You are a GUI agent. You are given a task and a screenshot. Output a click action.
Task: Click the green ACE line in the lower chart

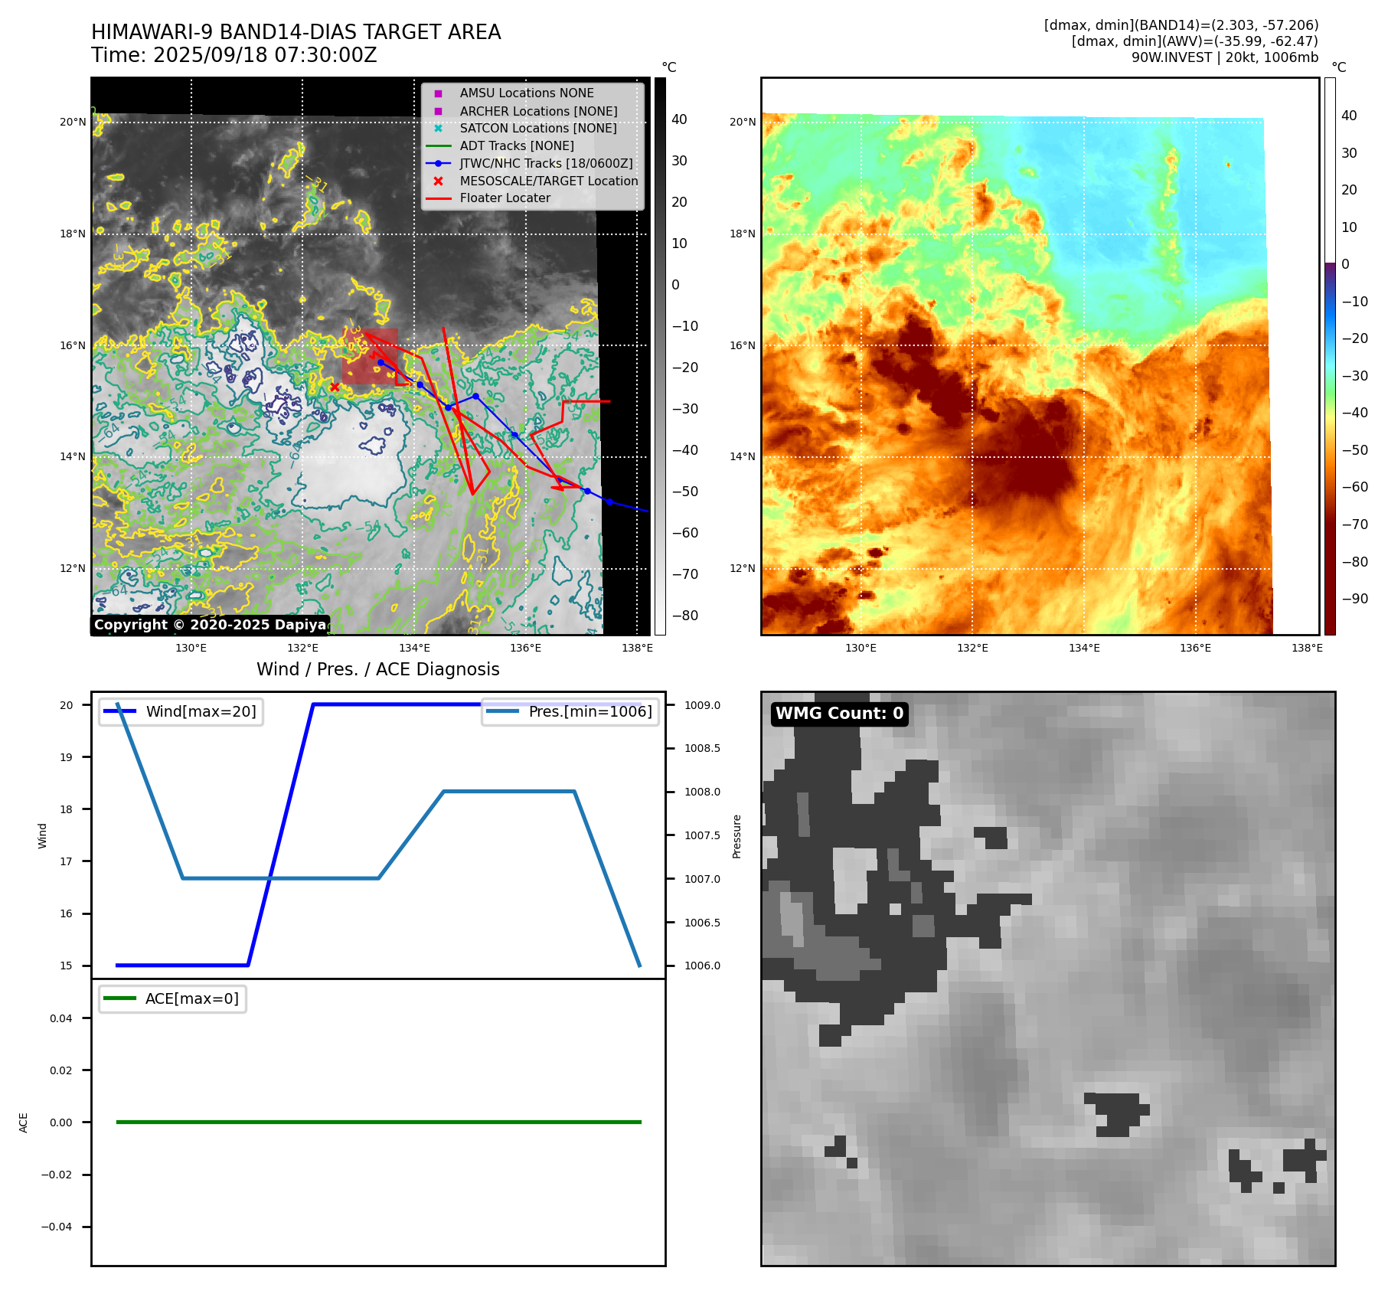378,1122
